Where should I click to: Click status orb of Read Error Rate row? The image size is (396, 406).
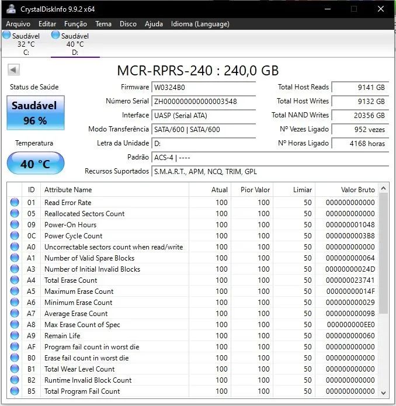(15, 202)
